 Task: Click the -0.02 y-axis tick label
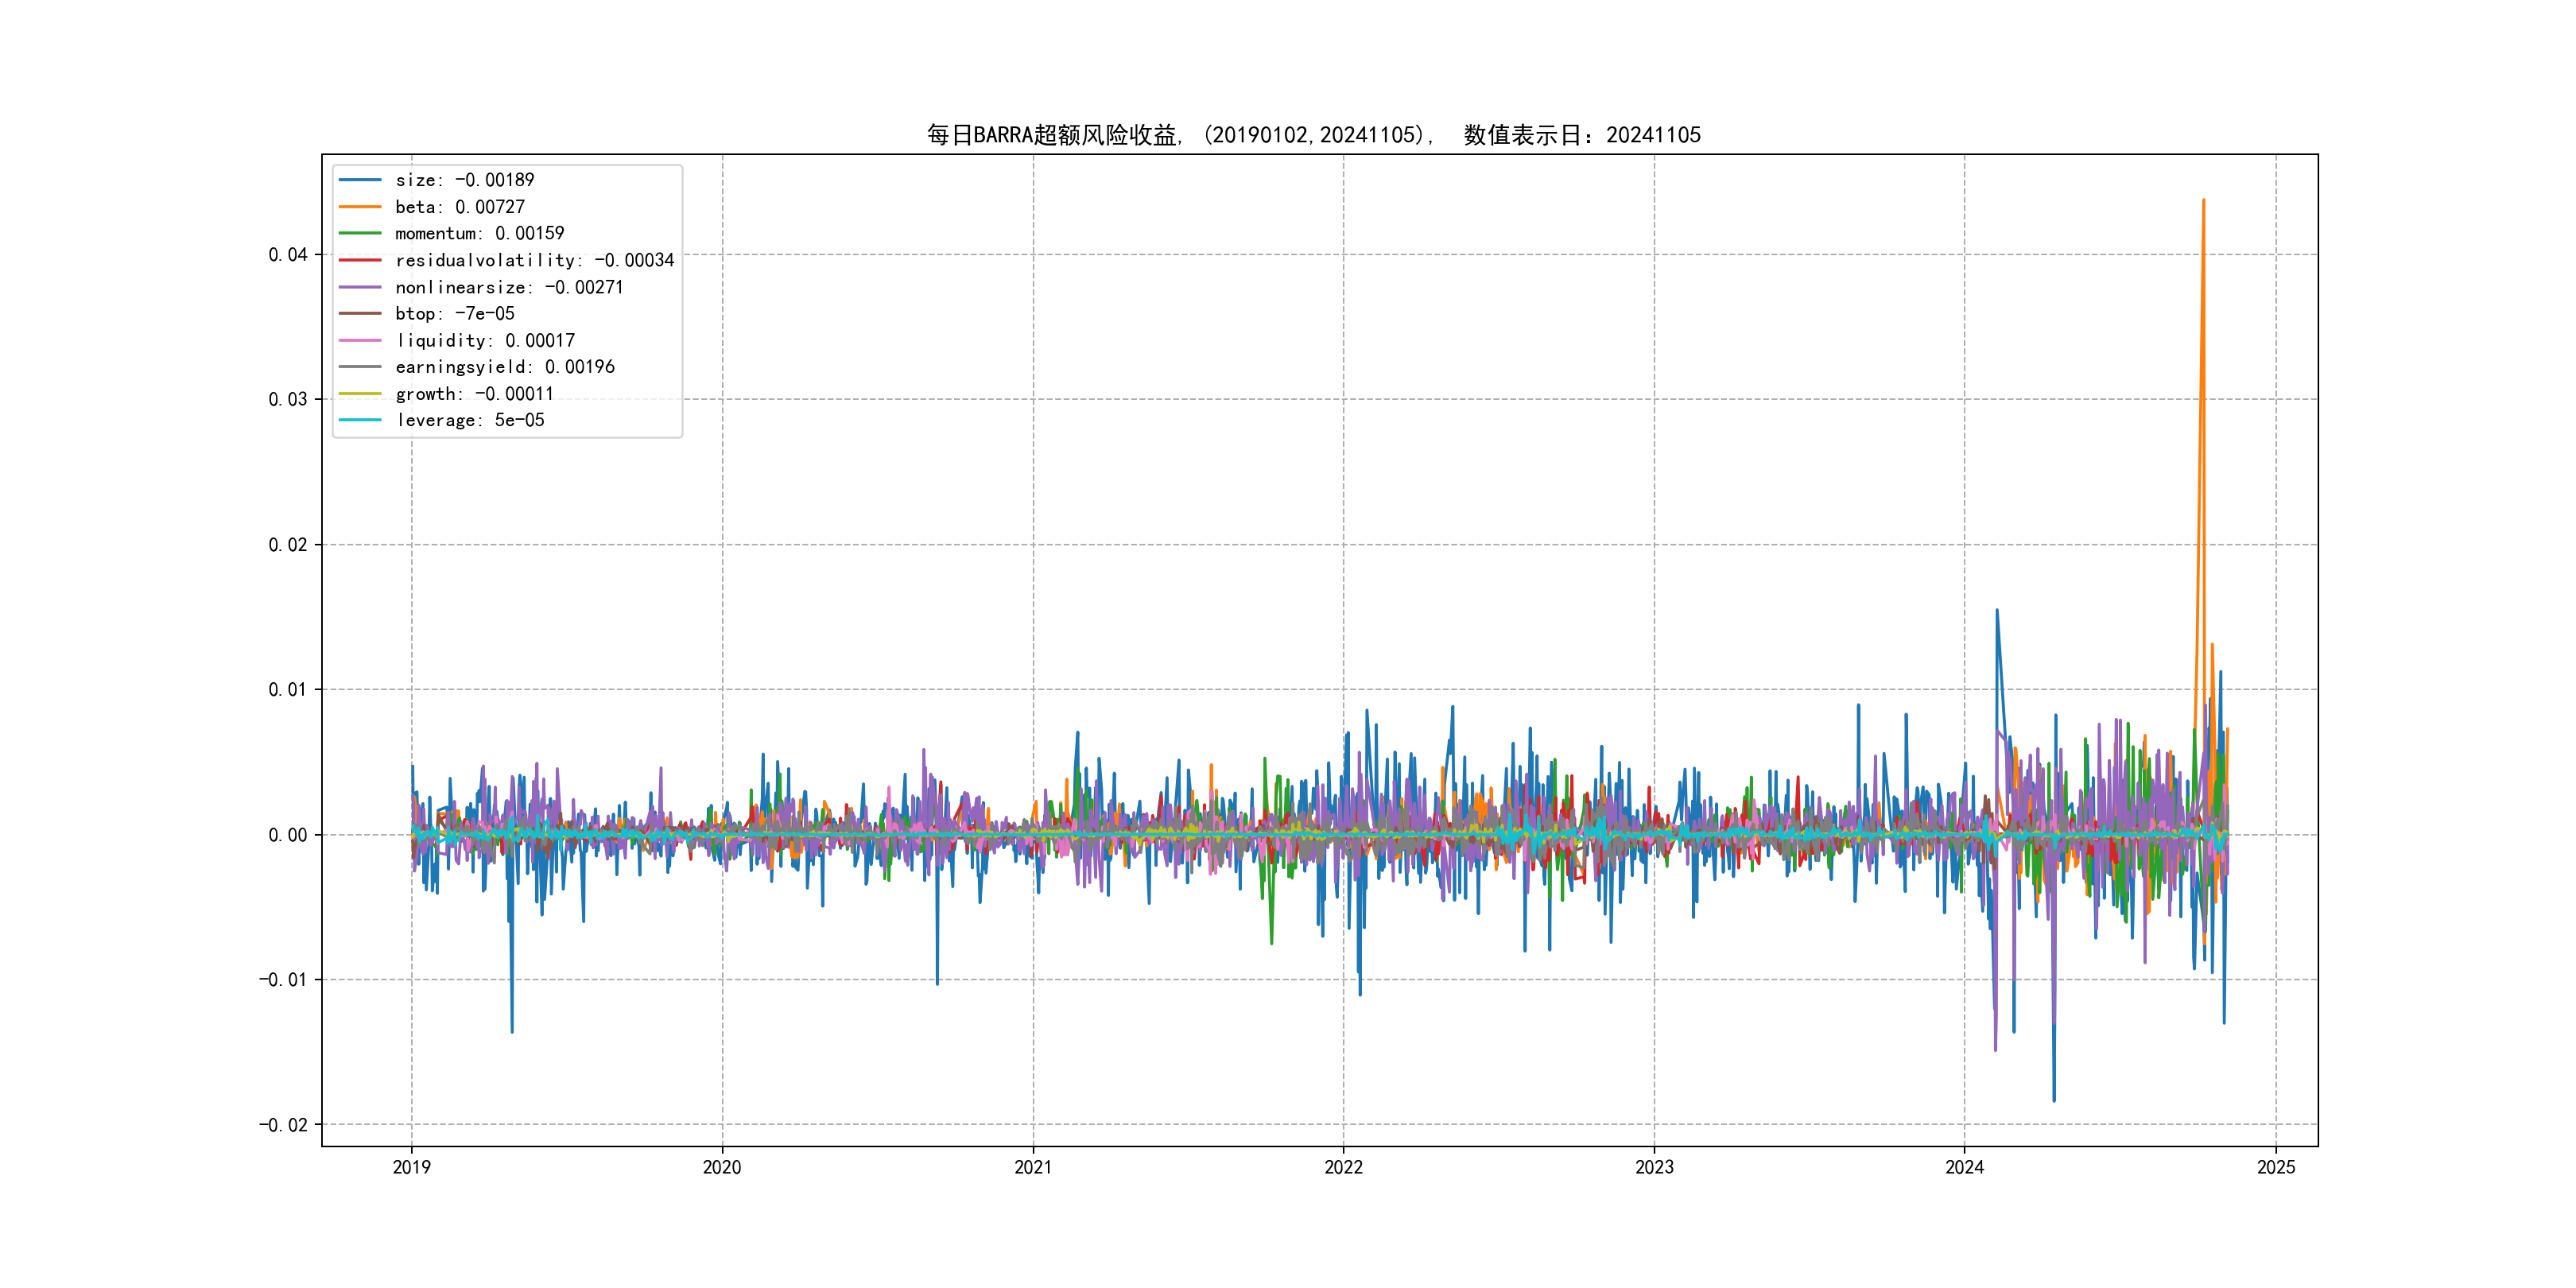click(x=283, y=1125)
